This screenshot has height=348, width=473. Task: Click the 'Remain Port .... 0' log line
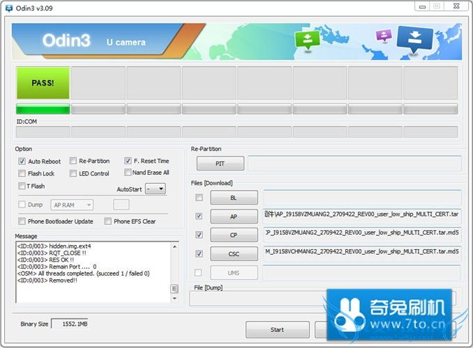coord(57,267)
